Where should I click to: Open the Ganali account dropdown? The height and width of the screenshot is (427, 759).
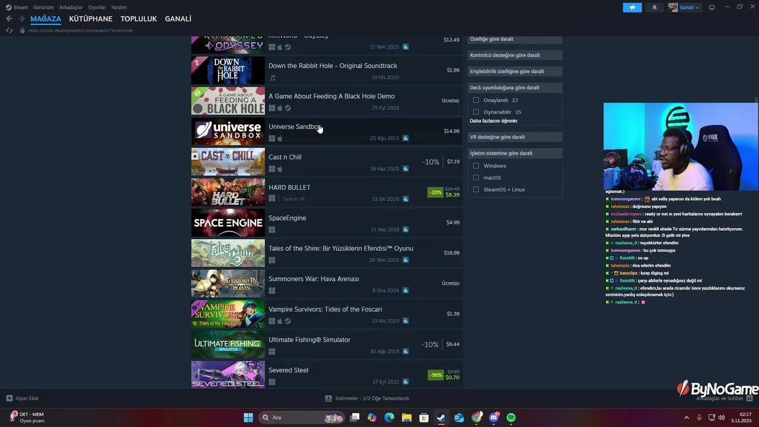coord(684,7)
